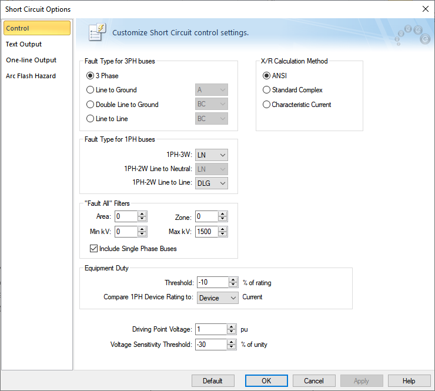Switch to the Text Output page
This screenshot has width=435, height=391.
tap(24, 44)
